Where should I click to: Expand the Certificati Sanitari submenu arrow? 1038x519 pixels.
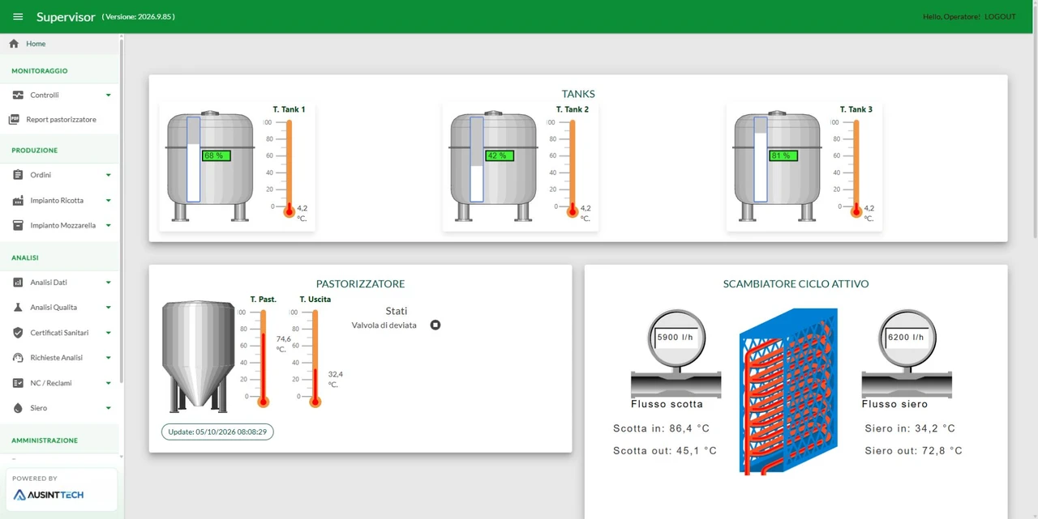pyautogui.click(x=108, y=333)
